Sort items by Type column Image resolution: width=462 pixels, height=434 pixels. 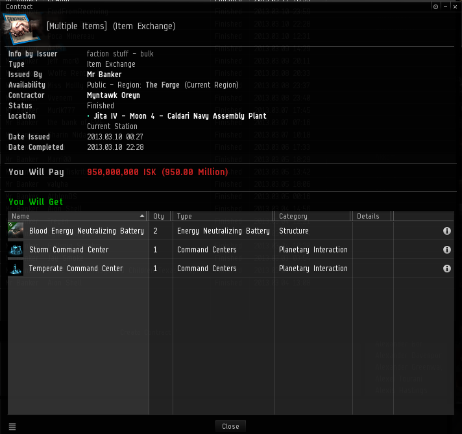click(223, 216)
